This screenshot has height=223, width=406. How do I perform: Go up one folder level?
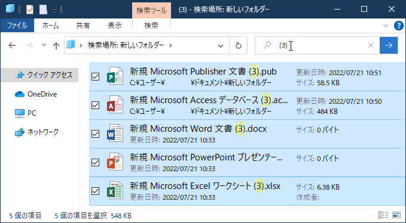[56, 45]
